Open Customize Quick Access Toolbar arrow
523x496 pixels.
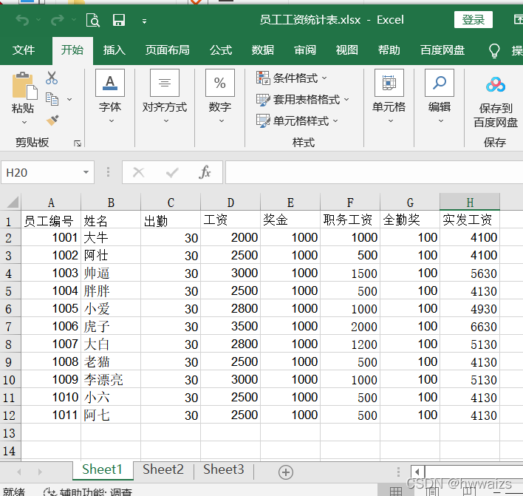point(145,21)
